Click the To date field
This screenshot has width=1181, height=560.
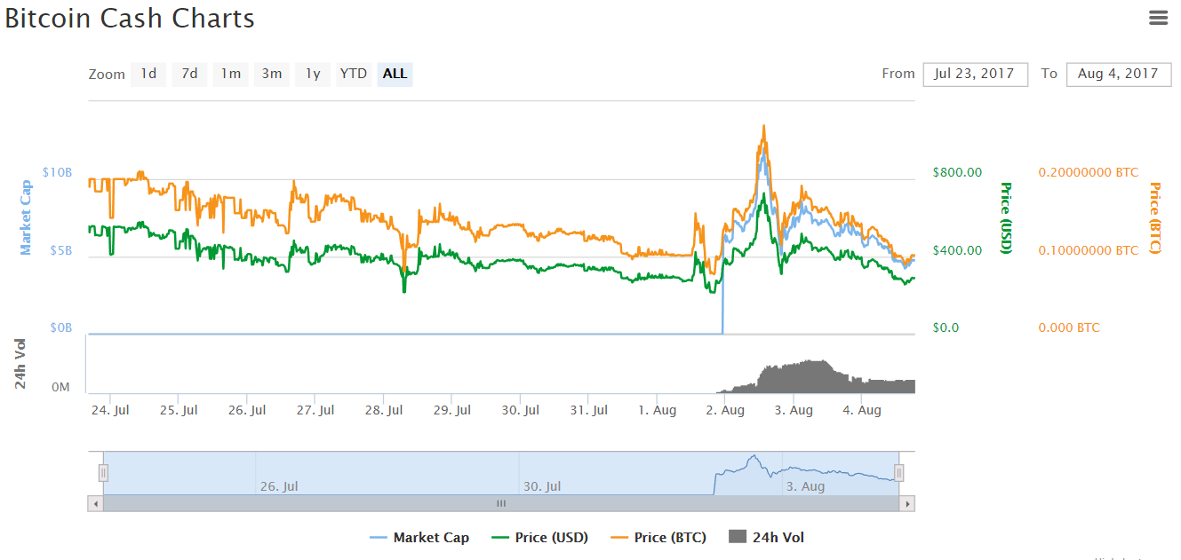[1118, 74]
